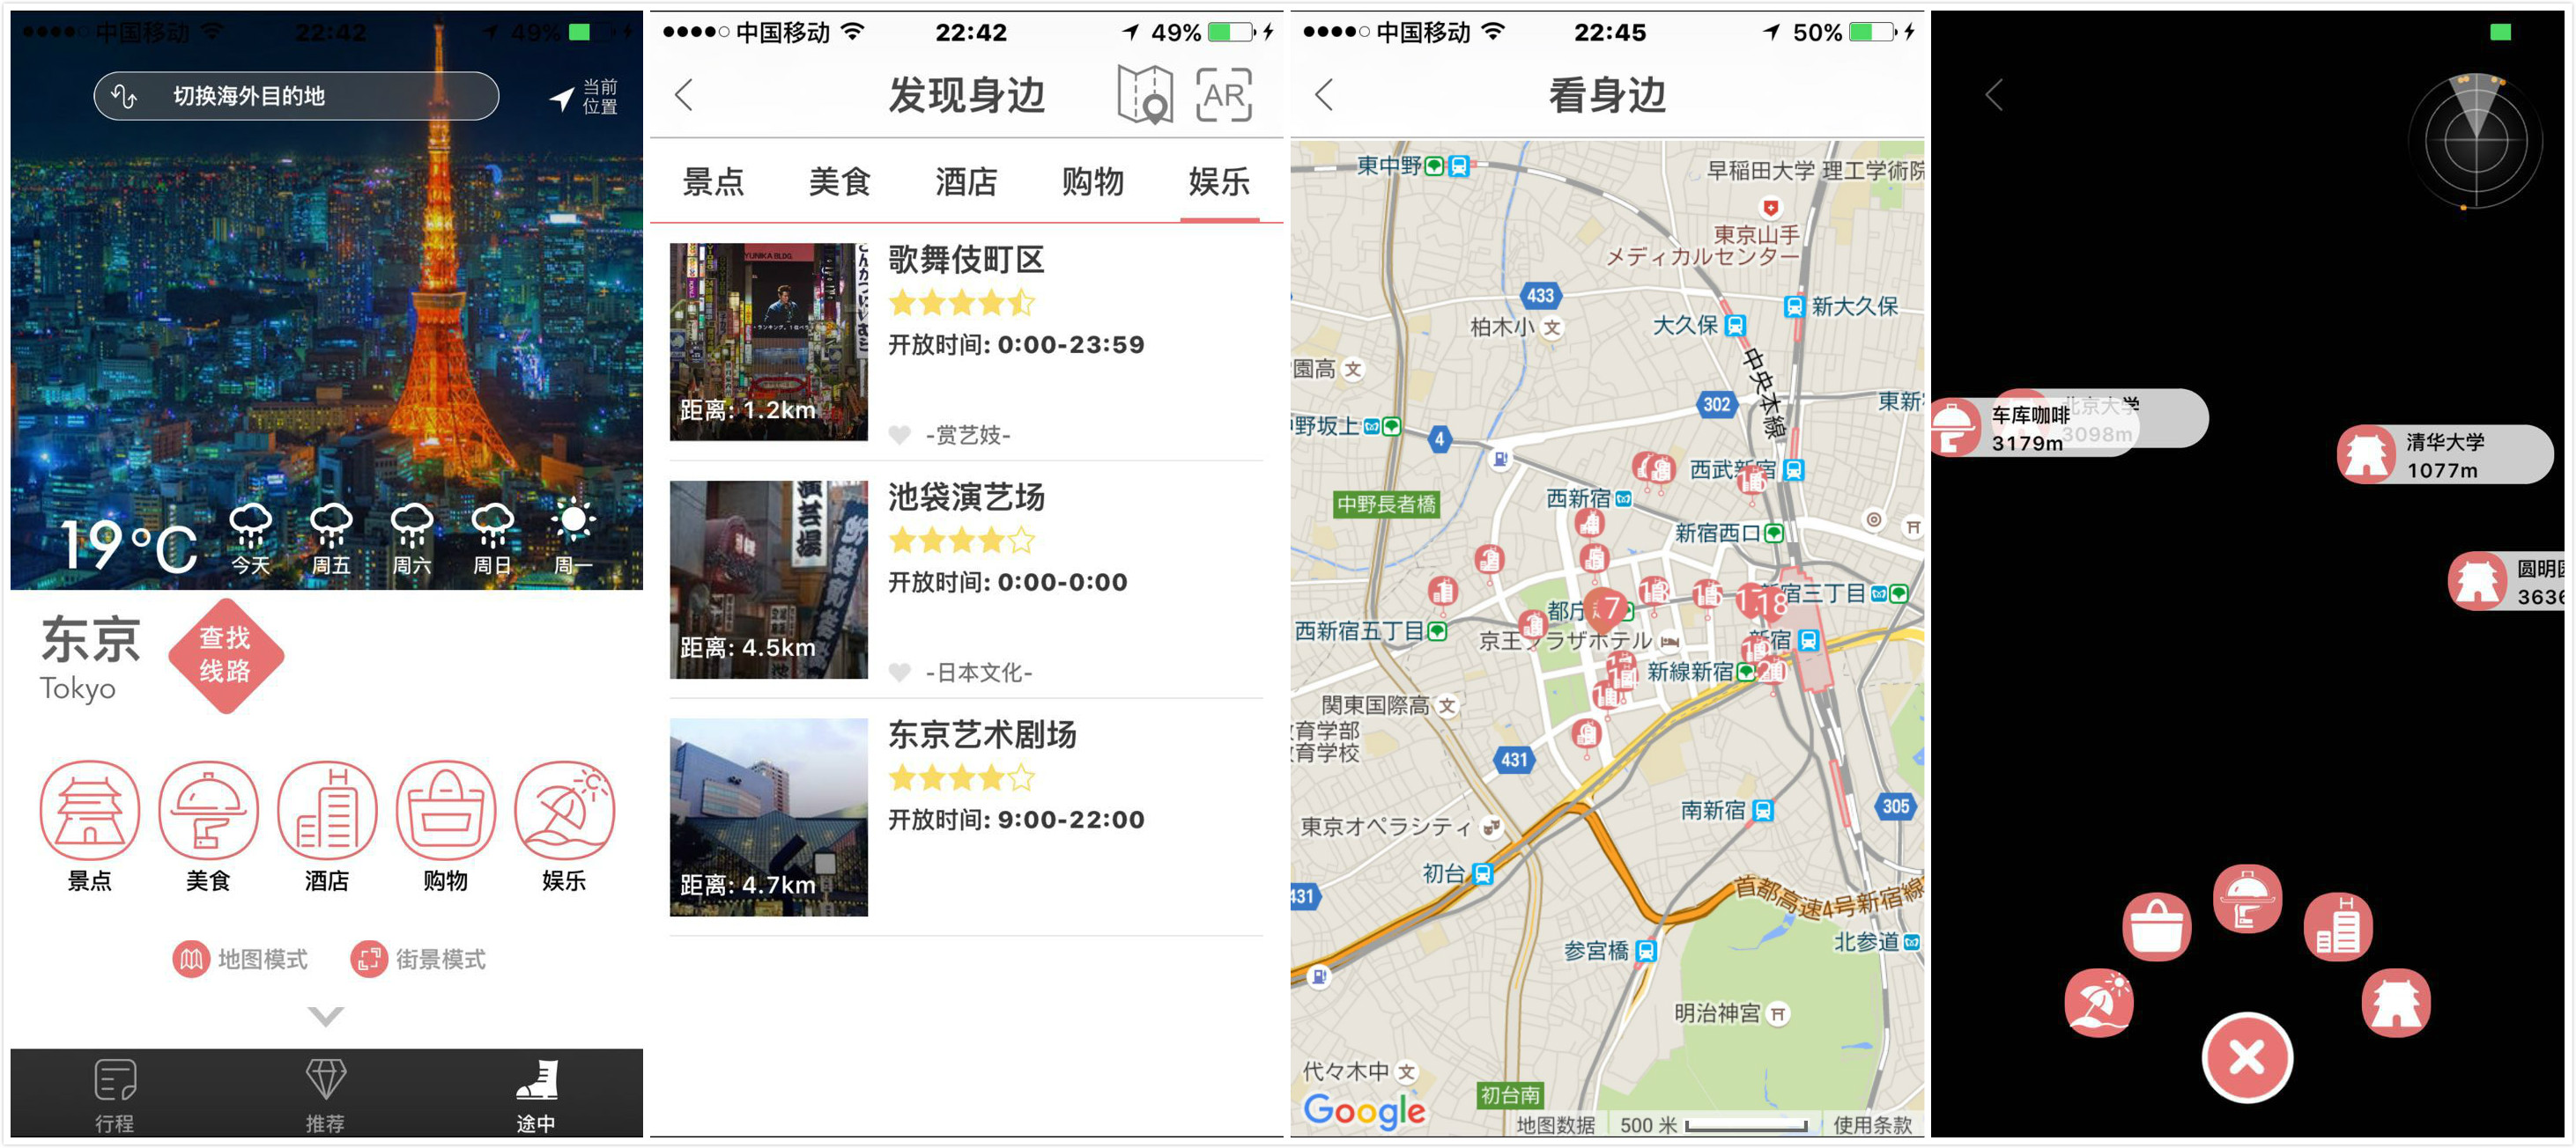Tap the 景点 attractions circle icon

click(x=89, y=809)
